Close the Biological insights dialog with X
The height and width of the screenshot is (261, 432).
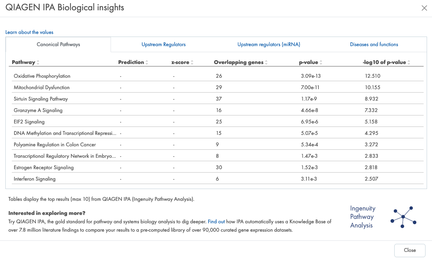pyautogui.click(x=424, y=8)
